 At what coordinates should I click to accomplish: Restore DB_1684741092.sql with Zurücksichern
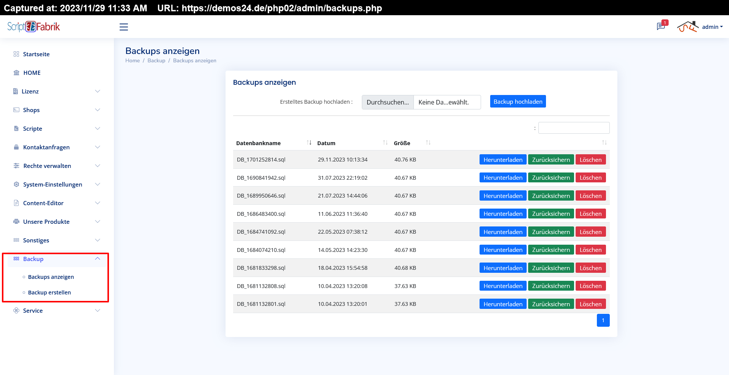[551, 232]
